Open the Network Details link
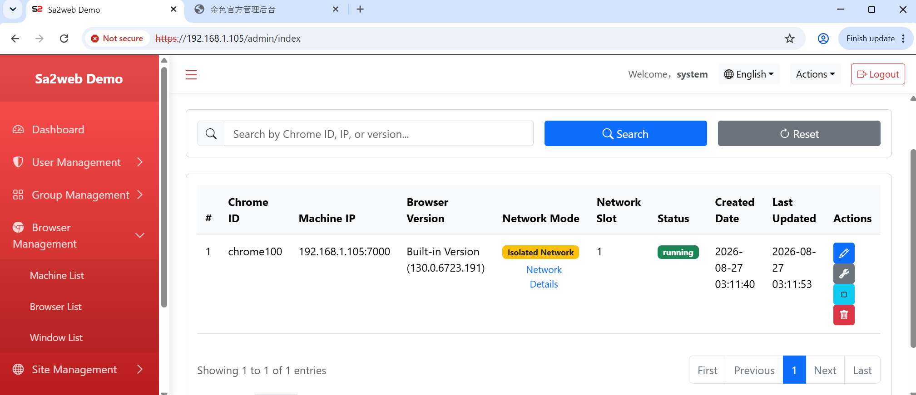 pos(544,277)
